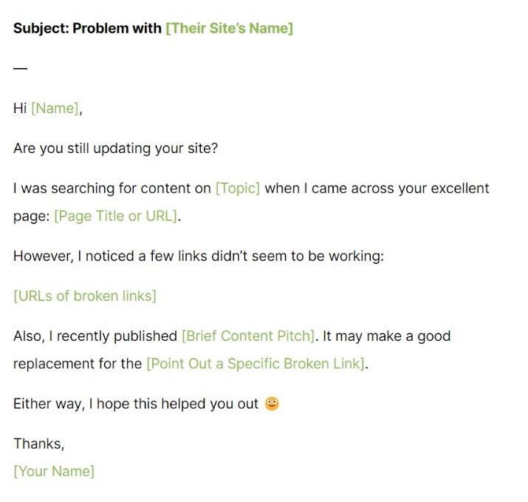Click 'I was searching for content on' text
528x502 pixels.
tap(112, 188)
